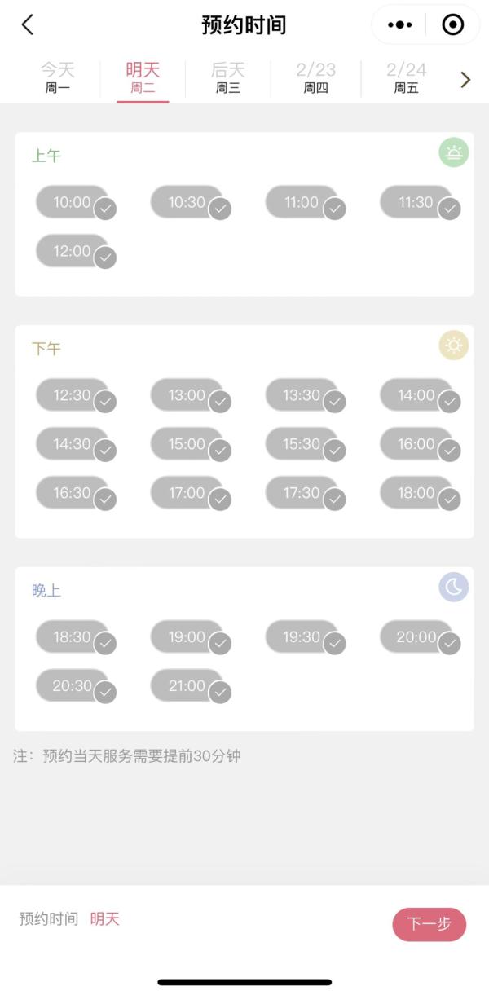Click the checkmark badge on 10:00

point(105,209)
